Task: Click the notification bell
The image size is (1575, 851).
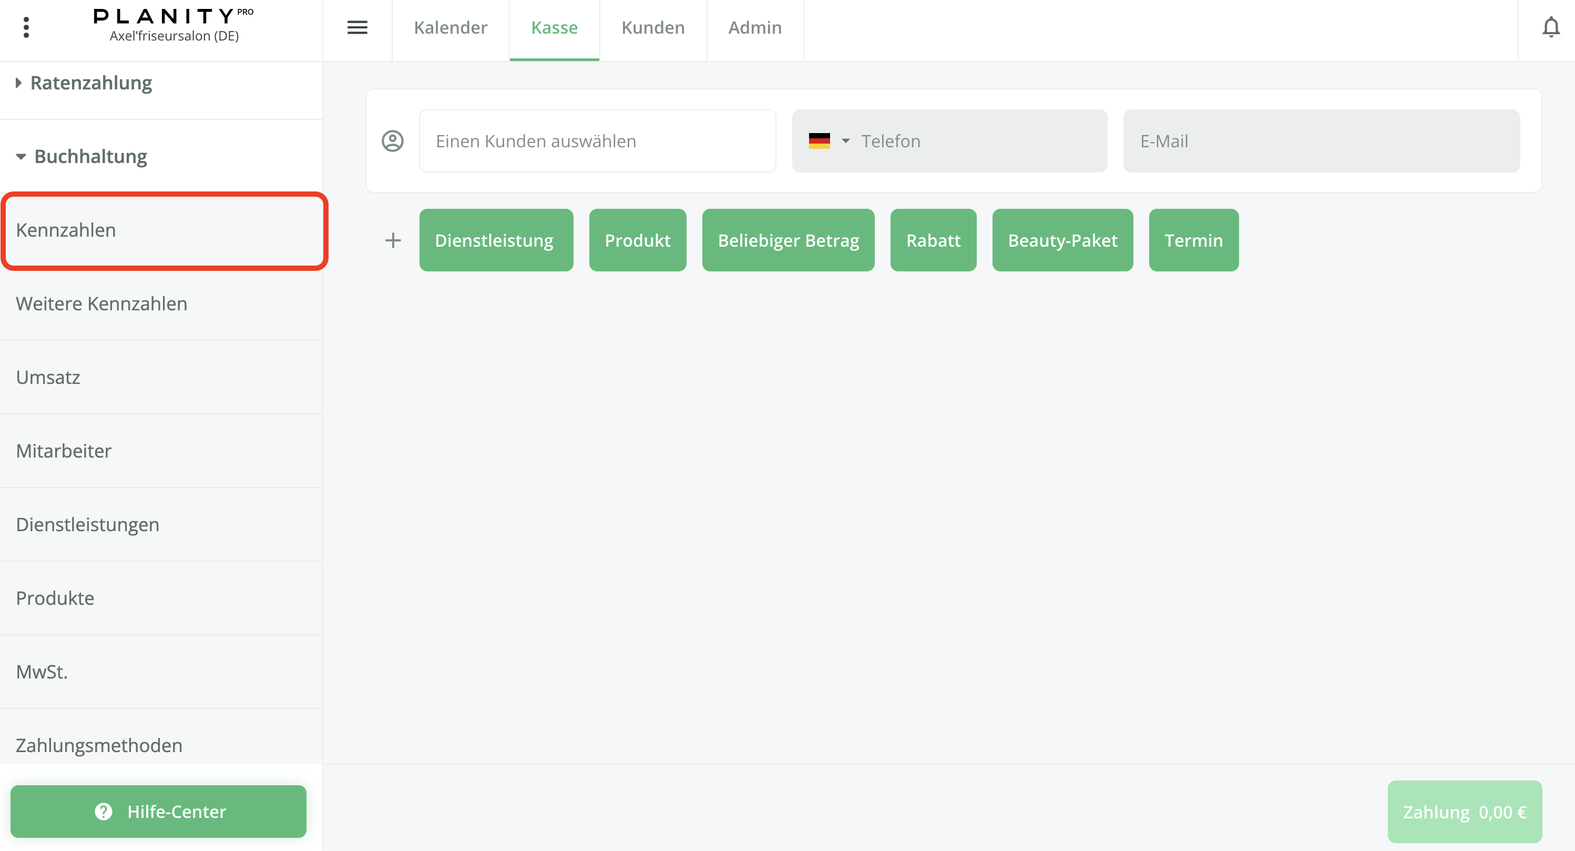Action: pos(1551,27)
